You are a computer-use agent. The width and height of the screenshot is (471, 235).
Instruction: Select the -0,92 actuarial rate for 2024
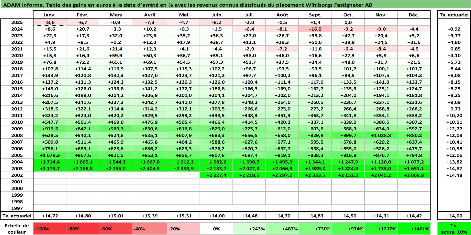454,29
